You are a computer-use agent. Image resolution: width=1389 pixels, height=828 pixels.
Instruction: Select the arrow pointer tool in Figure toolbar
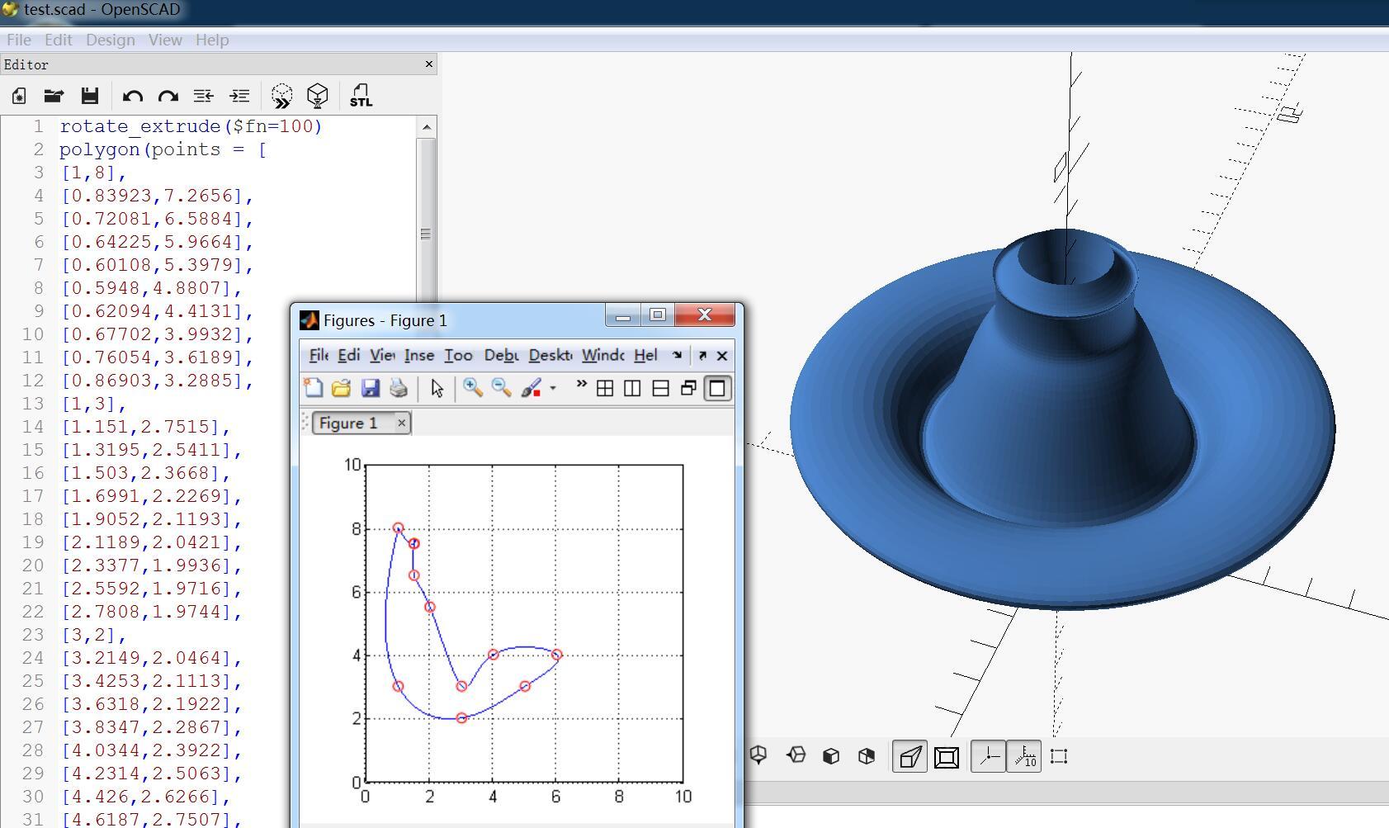pyautogui.click(x=437, y=388)
